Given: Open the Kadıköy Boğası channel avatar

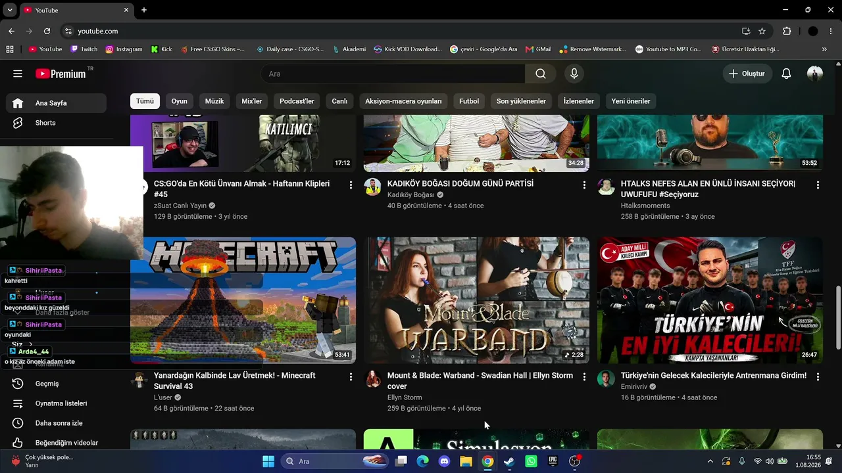Looking at the screenshot, I should click(372, 187).
